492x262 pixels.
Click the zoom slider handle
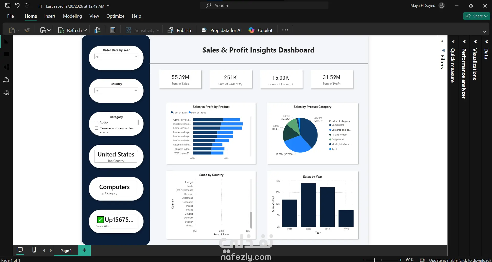pos(374,260)
